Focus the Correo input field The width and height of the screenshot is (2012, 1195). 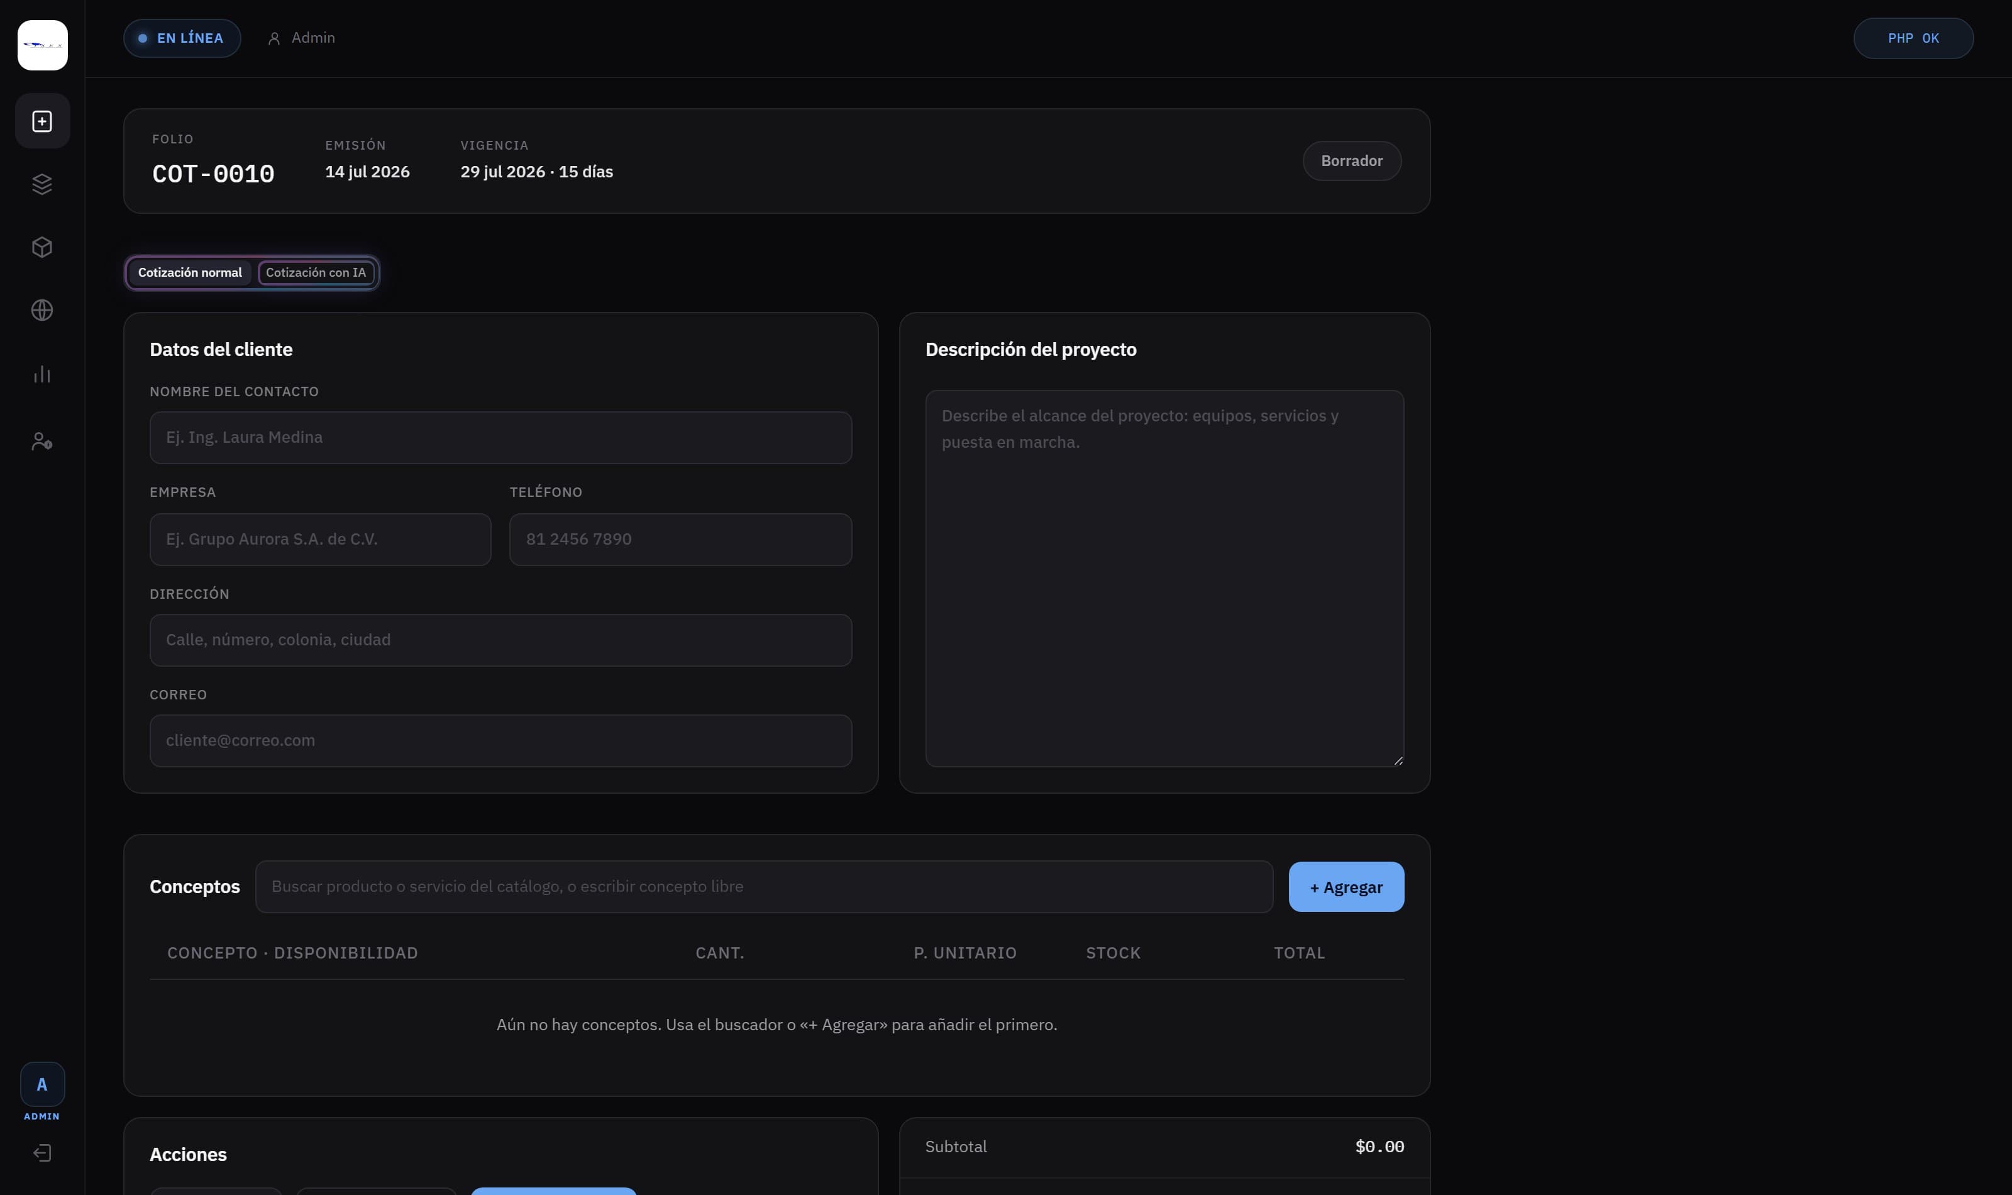[500, 741]
